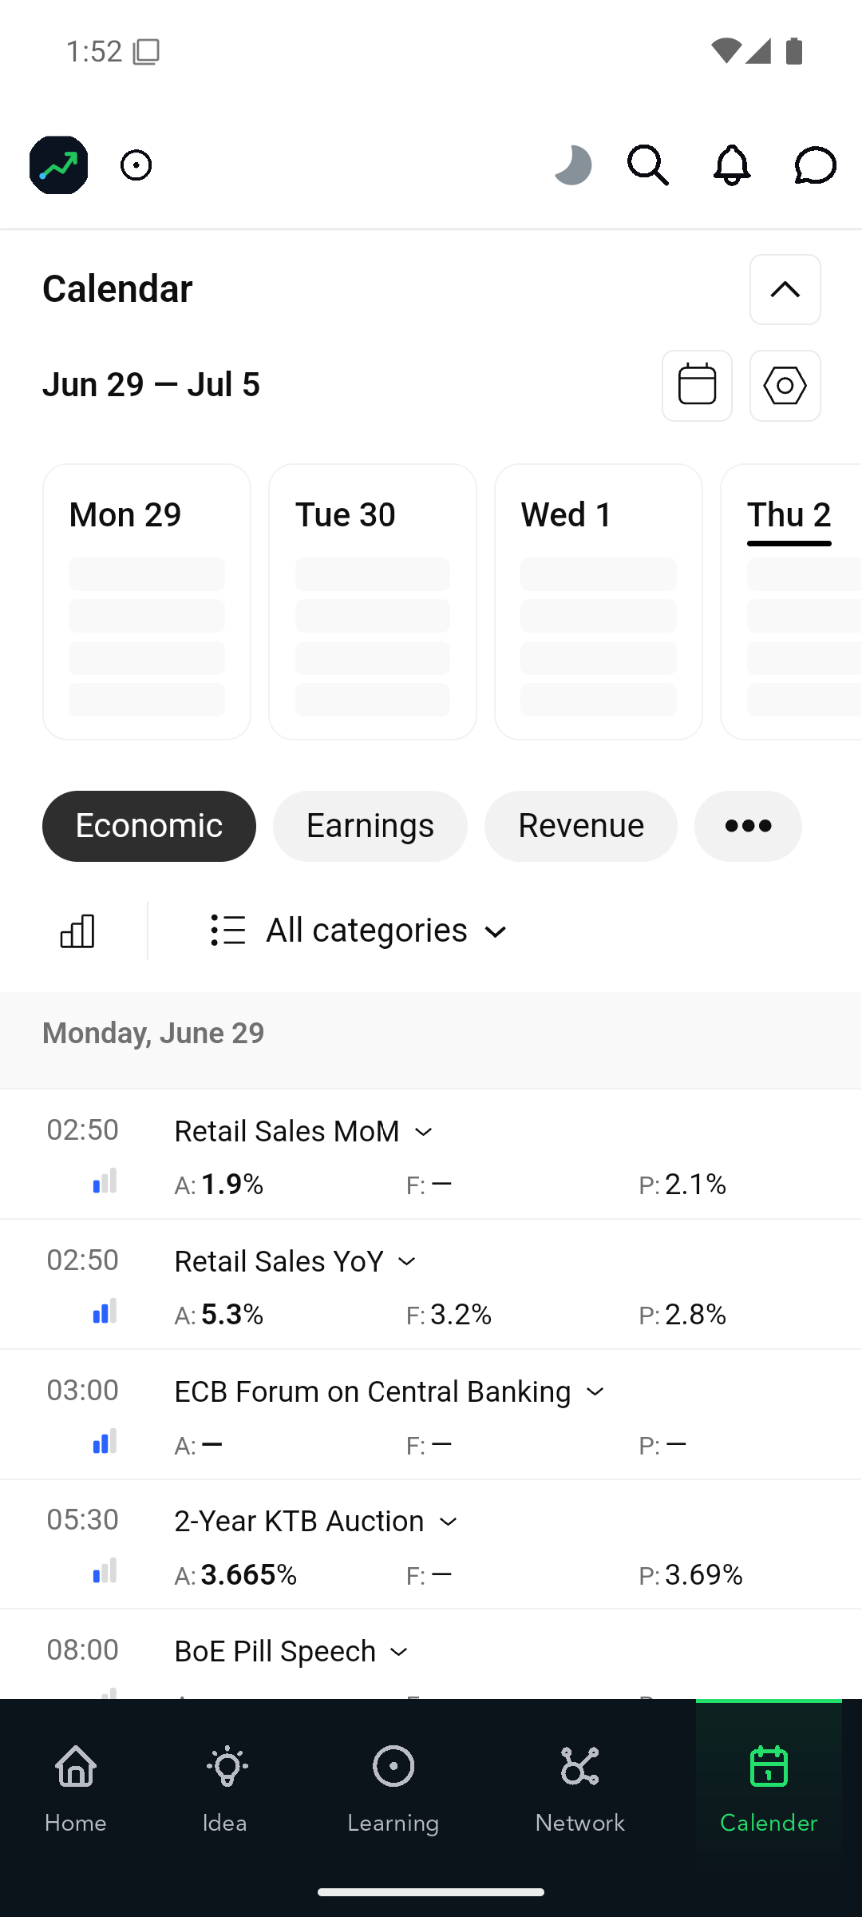The height and width of the screenshot is (1917, 862).
Task: Tap the circle target icon beside the logo
Action: pos(136,165)
